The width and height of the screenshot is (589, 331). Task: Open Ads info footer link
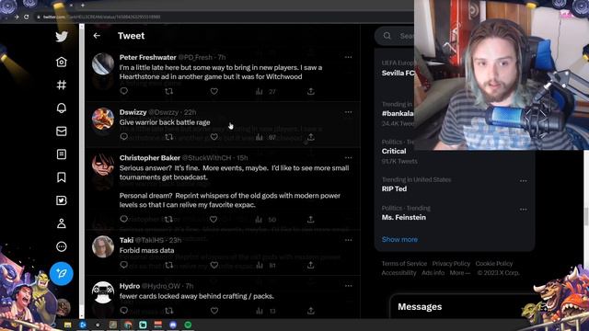click(433, 273)
